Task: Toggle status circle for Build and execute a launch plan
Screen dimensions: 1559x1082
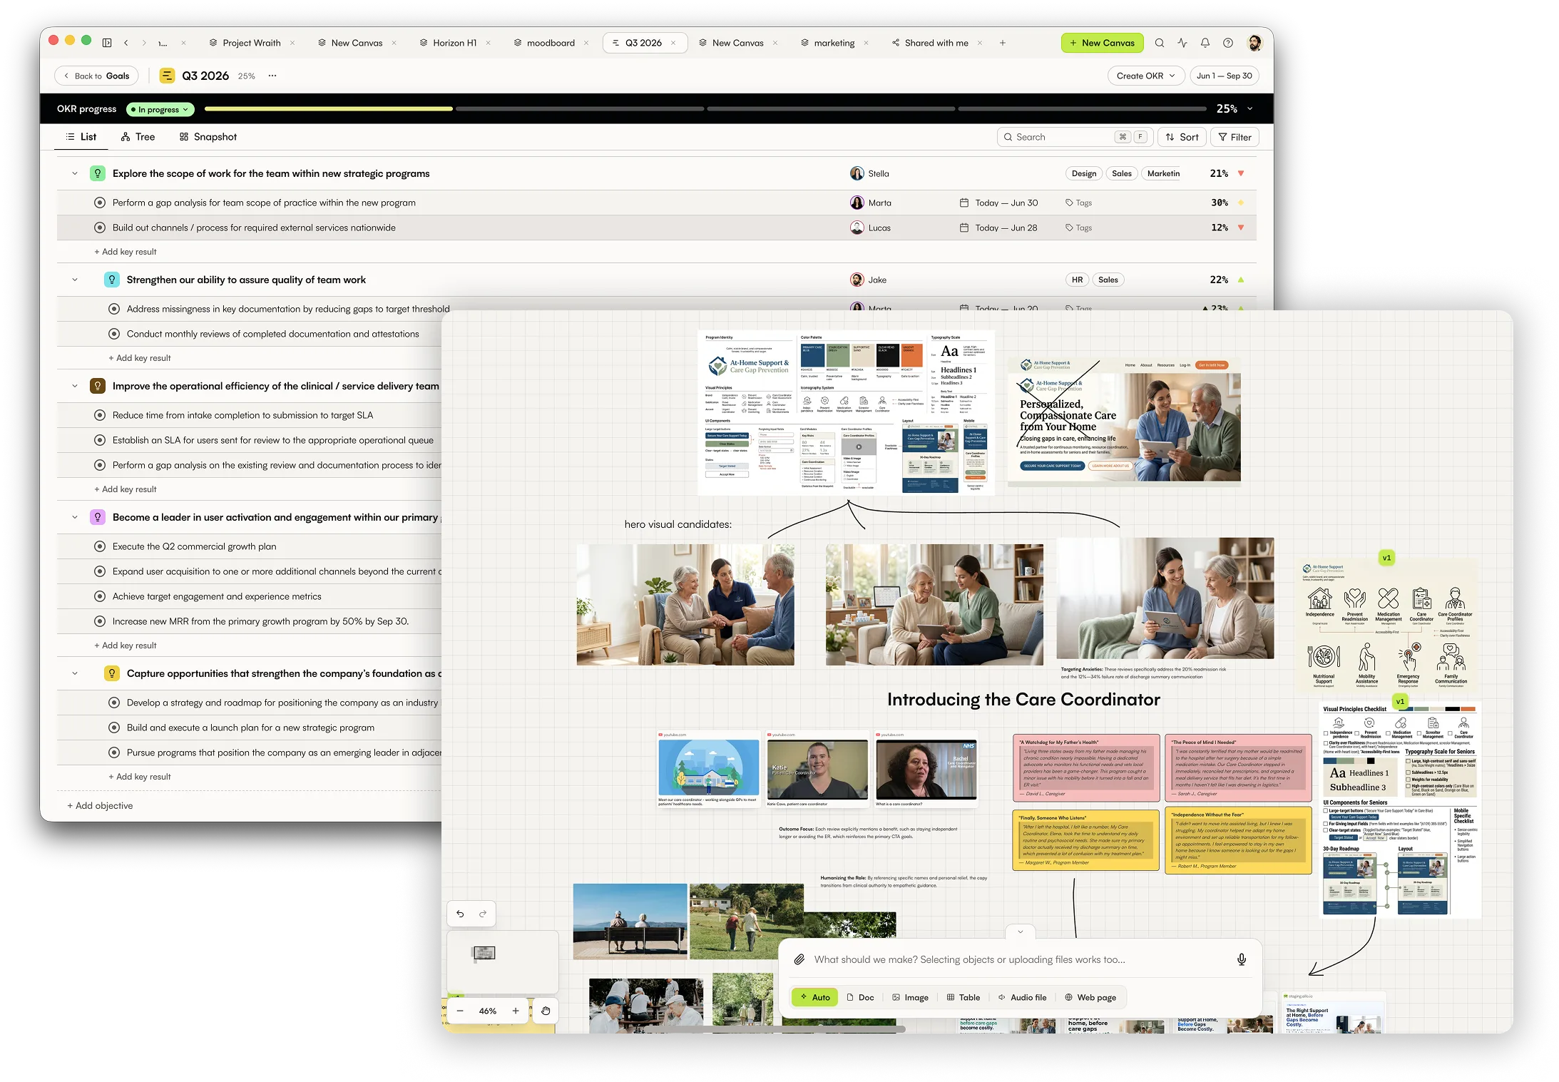Action: click(x=114, y=728)
